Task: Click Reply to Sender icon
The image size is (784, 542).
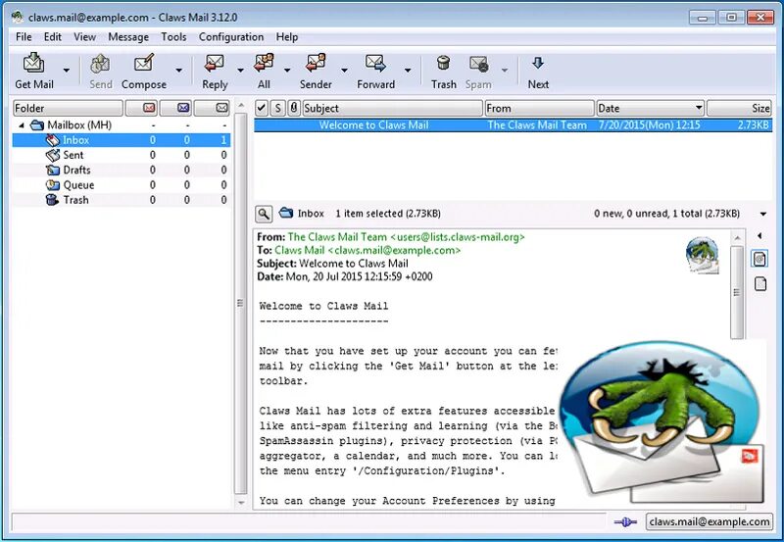Action: pos(316,63)
